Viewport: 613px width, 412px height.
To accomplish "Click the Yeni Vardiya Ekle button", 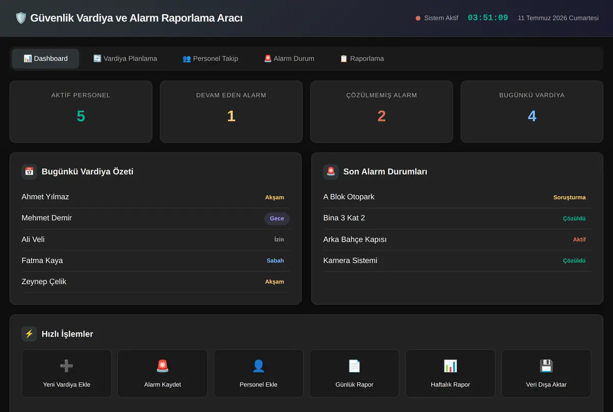I will 66,373.
